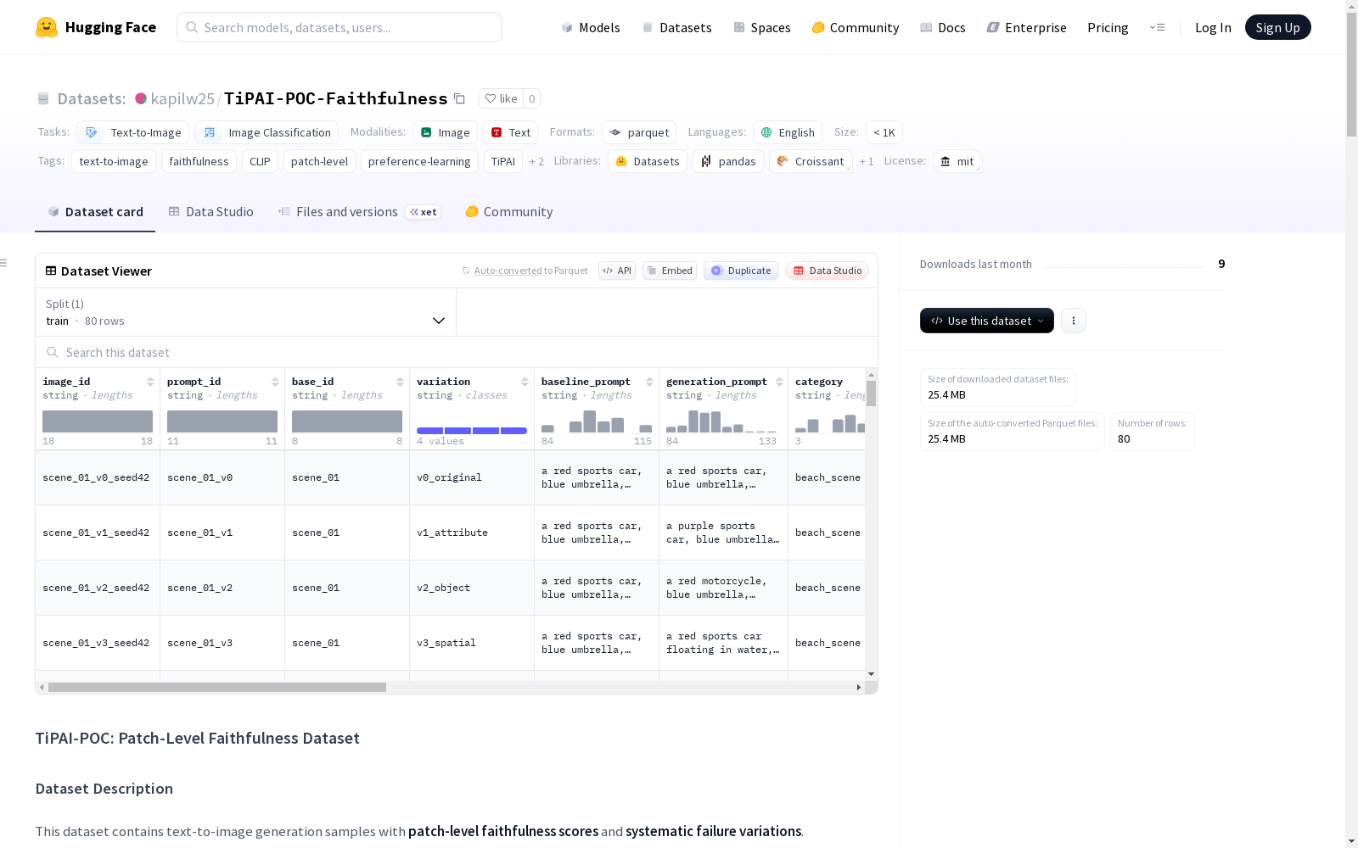Expand the Split train dropdown
The height and width of the screenshot is (848, 1358).
pyautogui.click(x=246, y=312)
